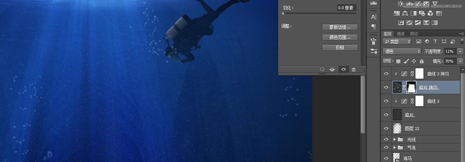The width and height of the screenshot is (465, 162).
Task: Click the 反相 button
Action: point(340,47)
